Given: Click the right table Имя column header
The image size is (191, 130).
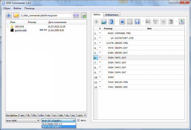Looking at the screenshot, I should (149, 29).
